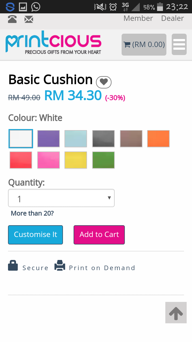Screen dimensions: 192x342
Task: Pick the yellow colour swatch
Action: 76,160
